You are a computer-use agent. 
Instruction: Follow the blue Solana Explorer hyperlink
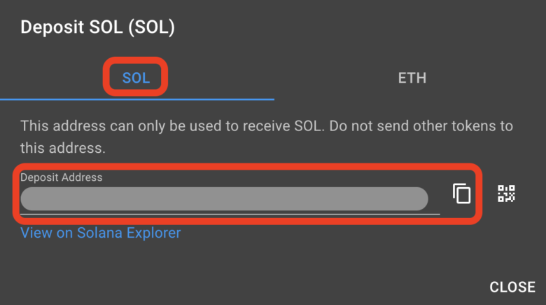point(101,233)
